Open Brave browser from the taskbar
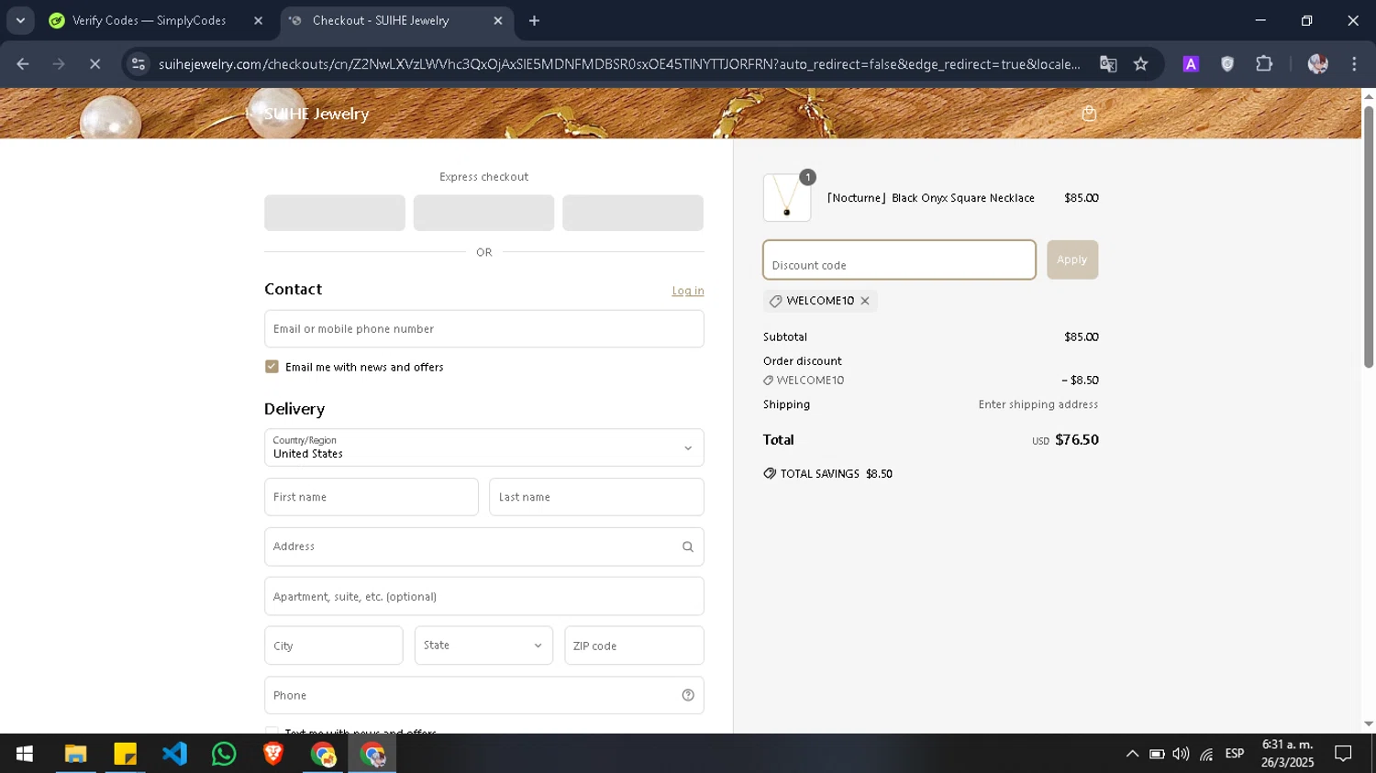This screenshot has width=1376, height=773. click(273, 754)
